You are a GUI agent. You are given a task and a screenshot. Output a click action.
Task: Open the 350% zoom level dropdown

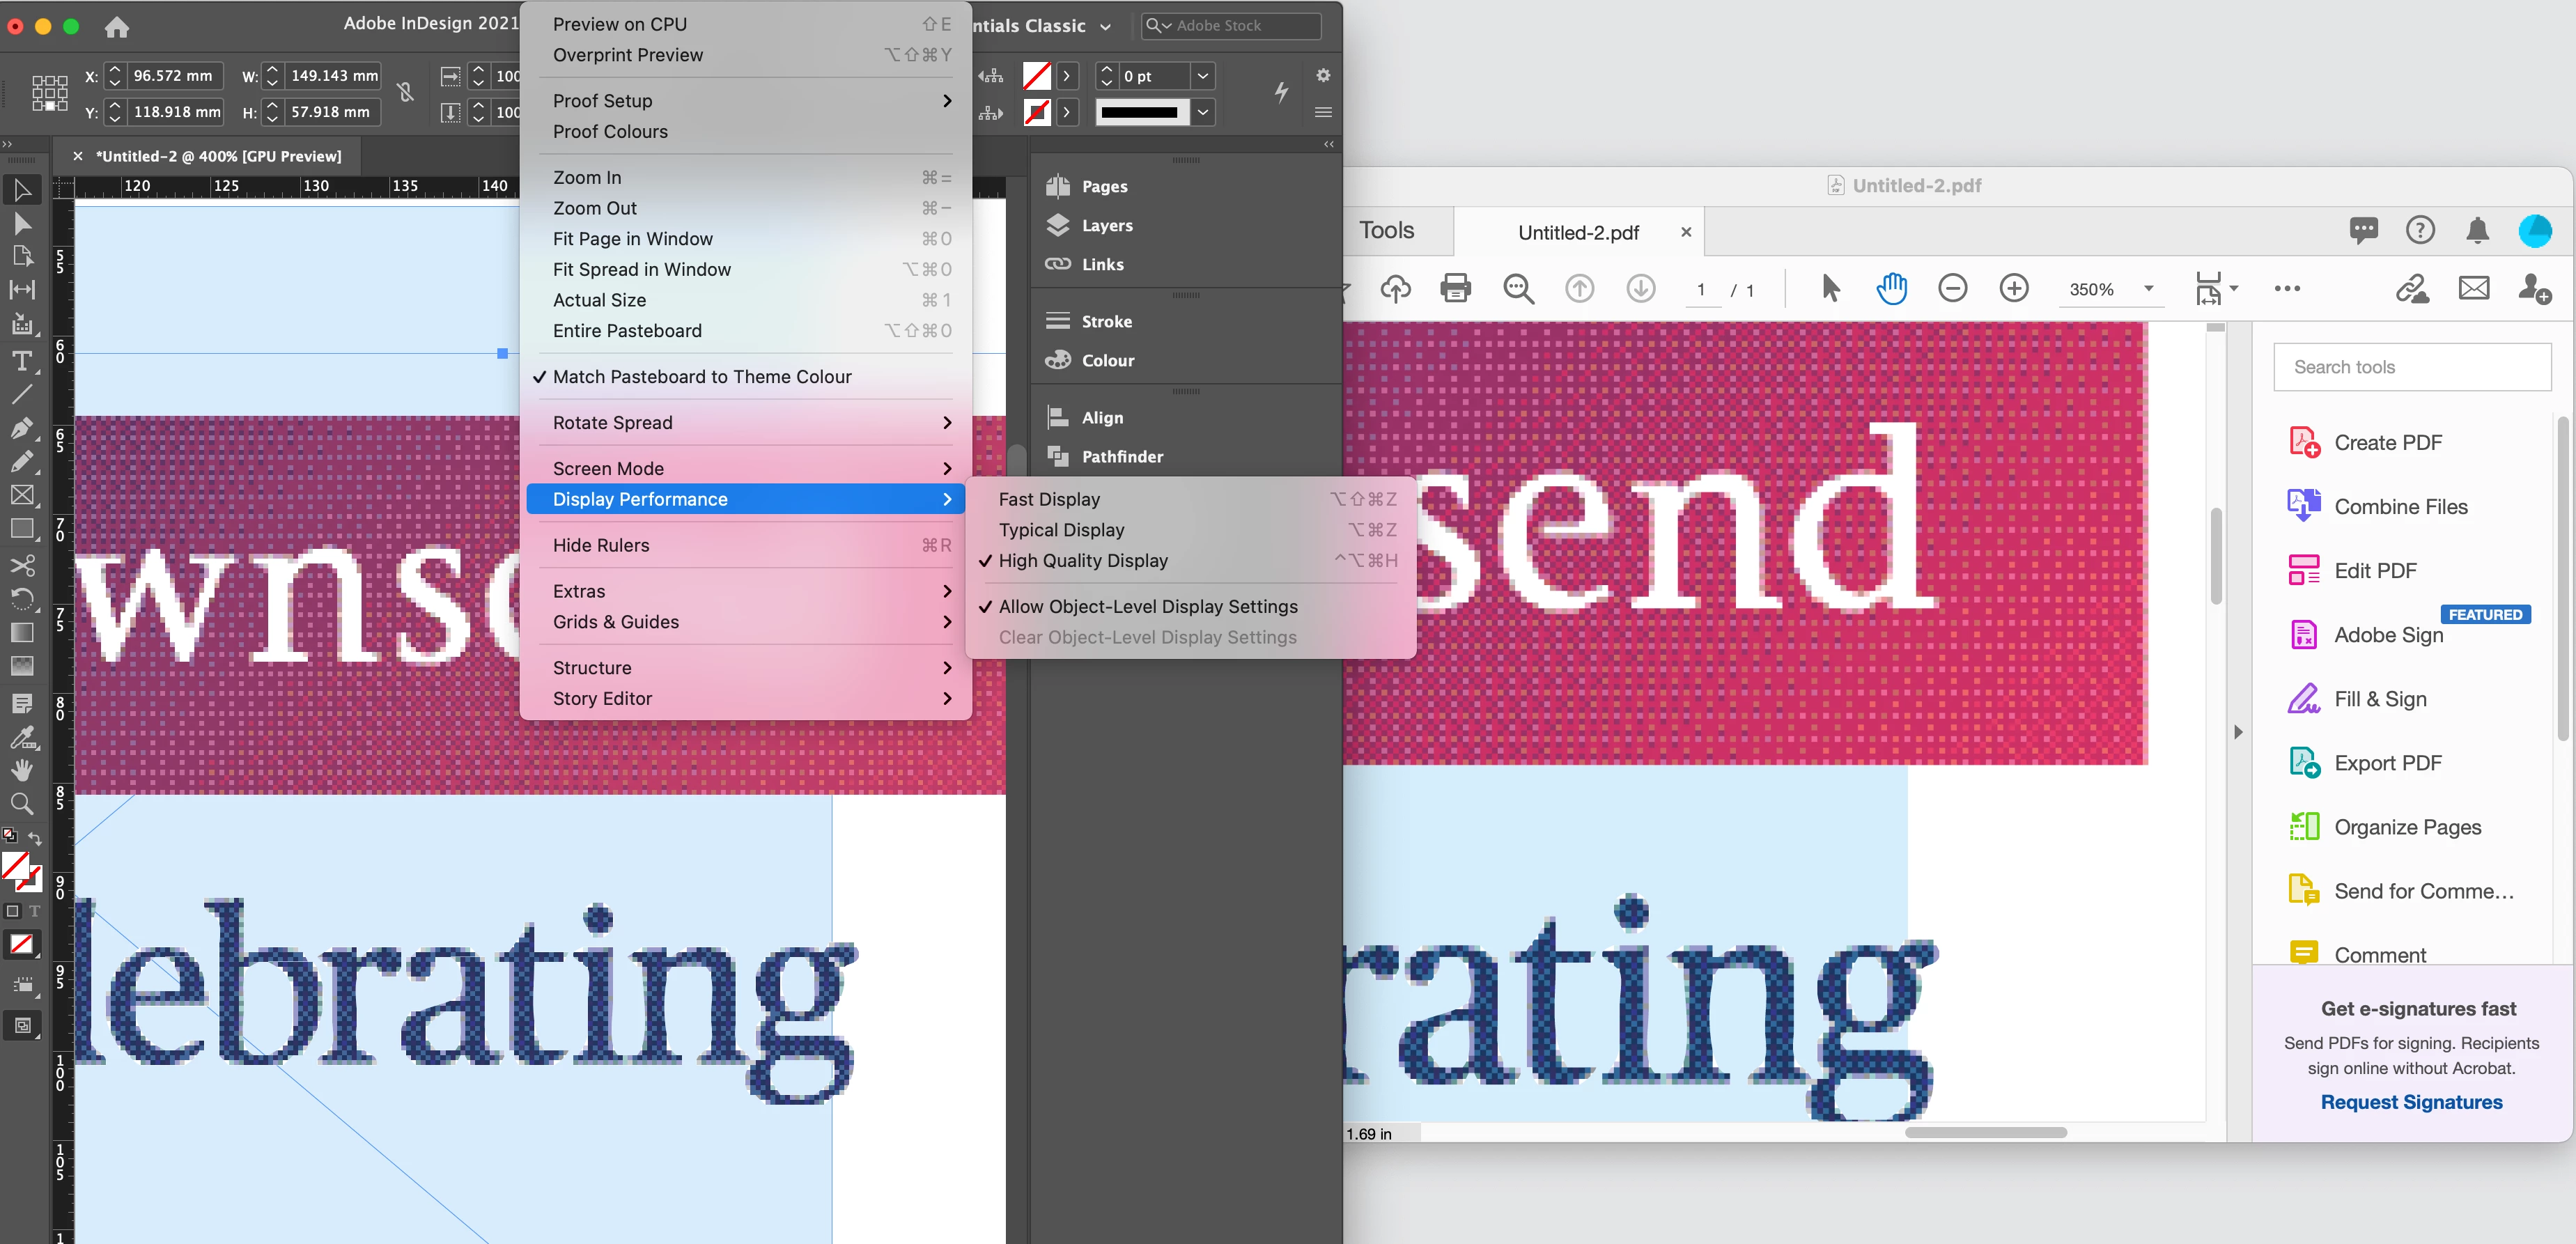point(2148,289)
